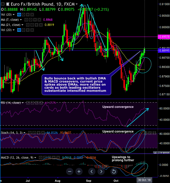Click the blue 0.88995 price label
170x183 pixels.
tap(164, 50)
